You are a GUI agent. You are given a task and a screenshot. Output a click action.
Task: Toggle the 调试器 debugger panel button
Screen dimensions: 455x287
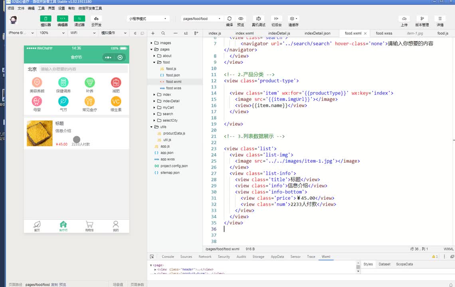click(79, 19)
